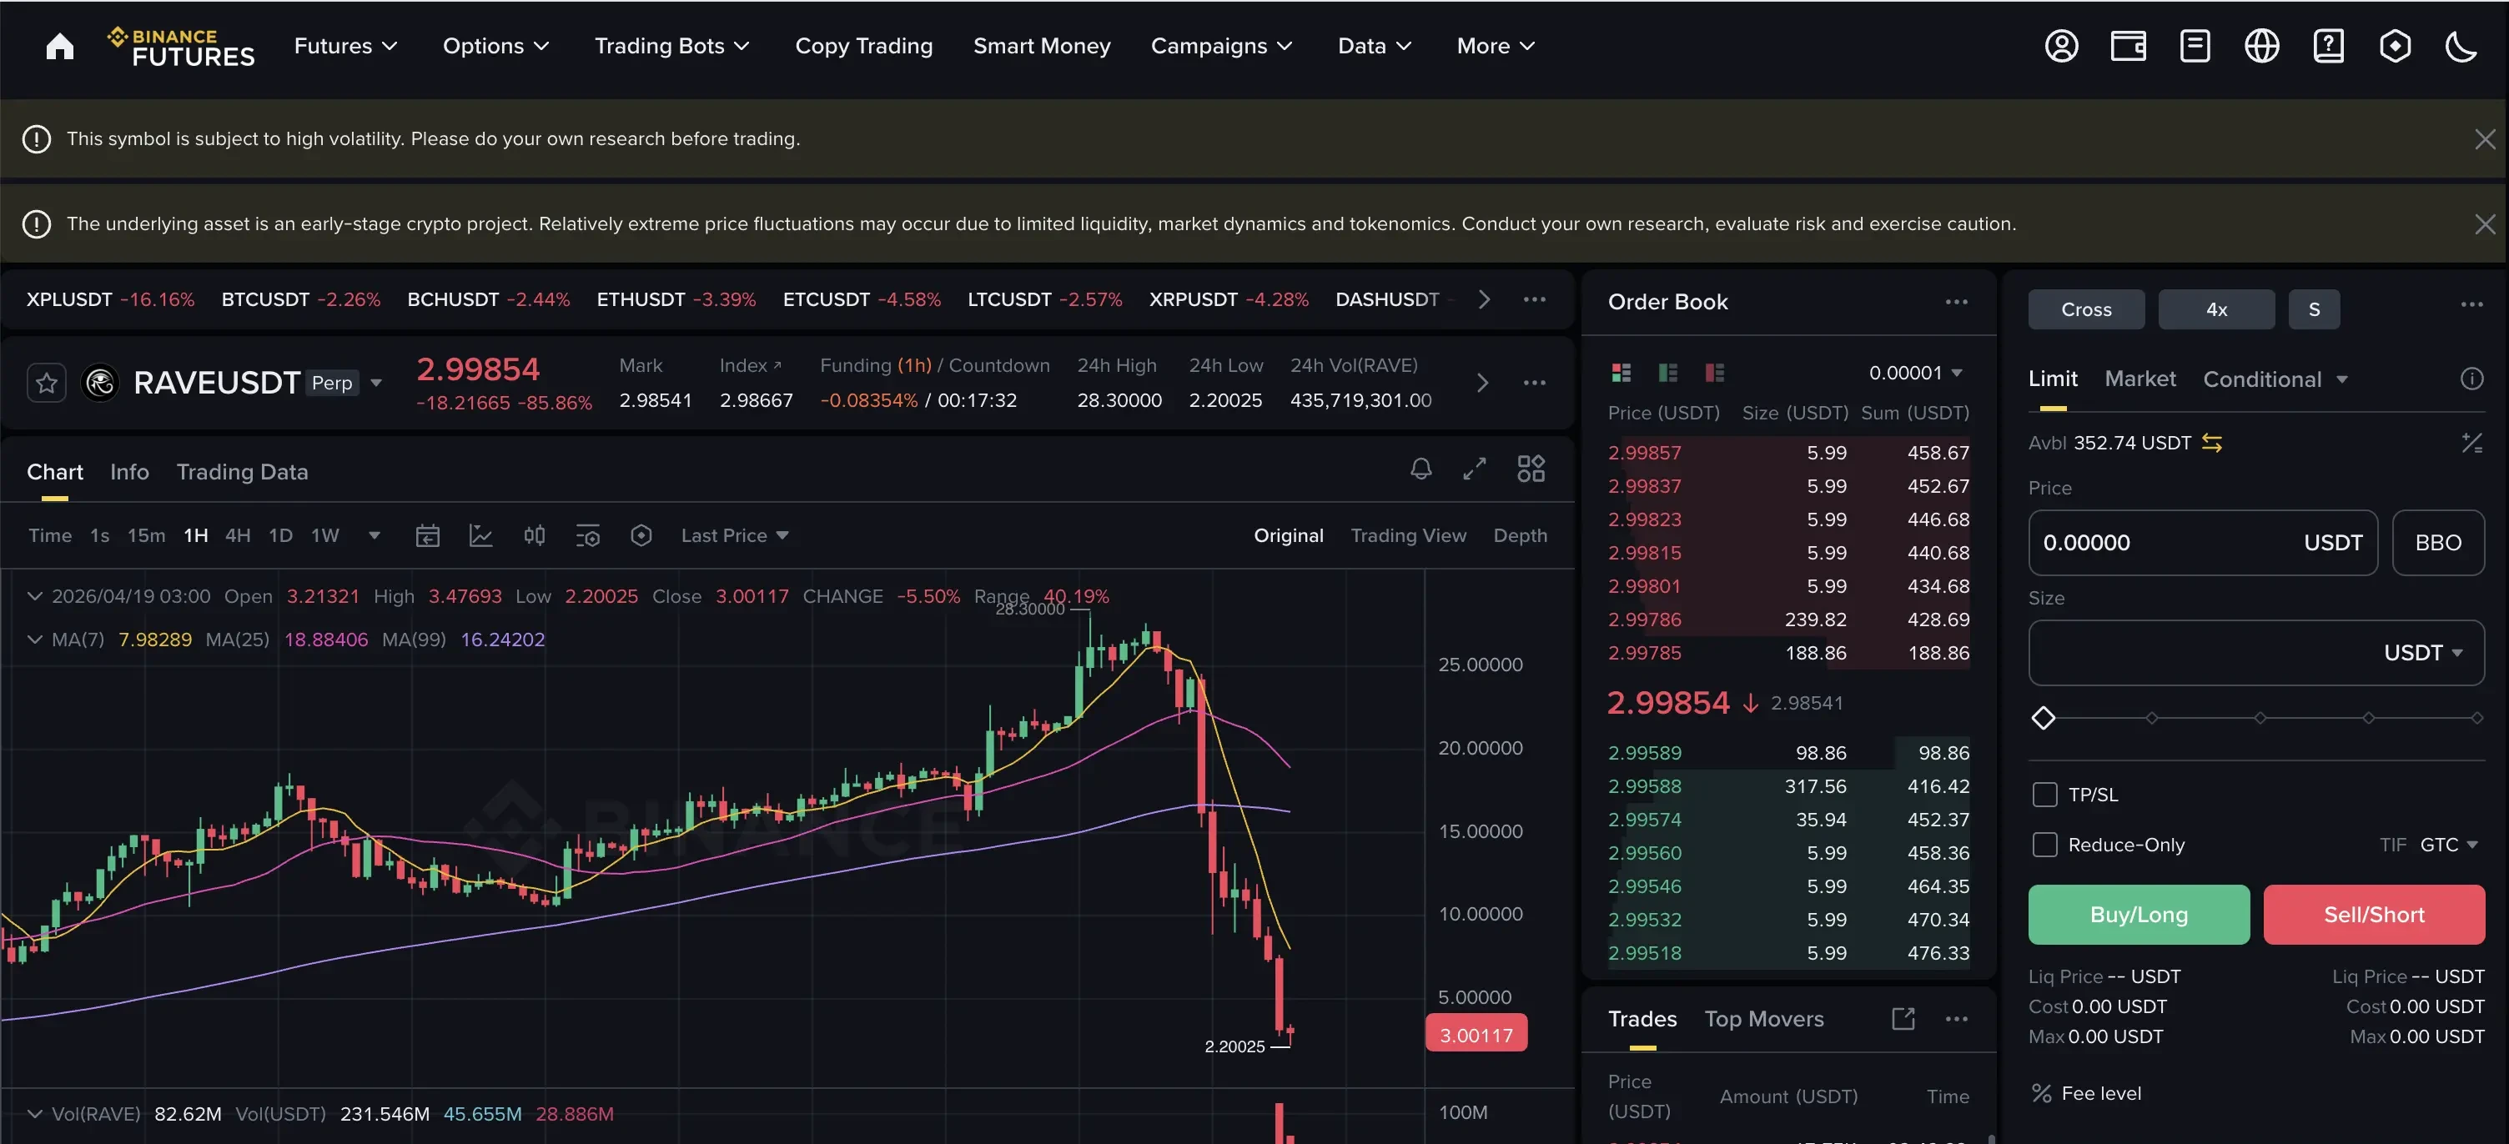2509x1144 pixels.
Task: Show asks-only order book view
Action: click(x=1714, y=373)
